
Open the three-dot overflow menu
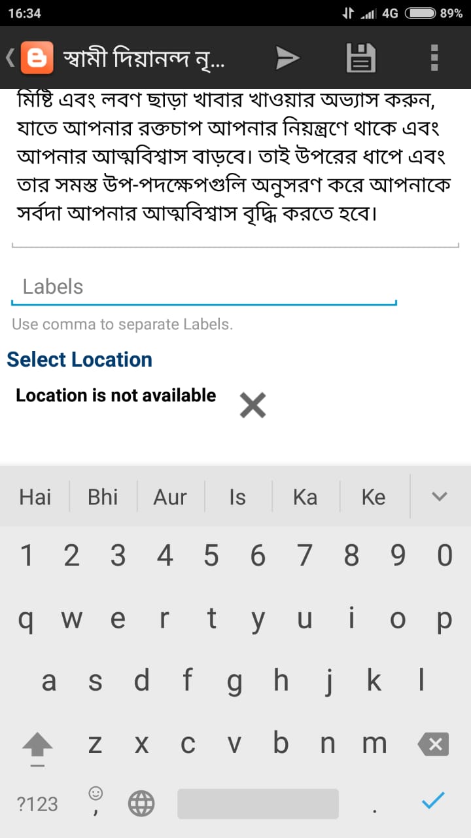434,58
